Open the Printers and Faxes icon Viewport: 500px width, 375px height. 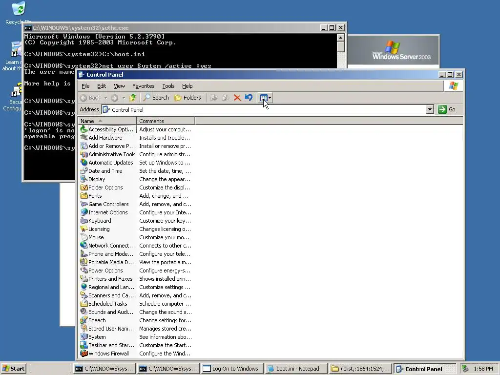[x=84, y=278]
